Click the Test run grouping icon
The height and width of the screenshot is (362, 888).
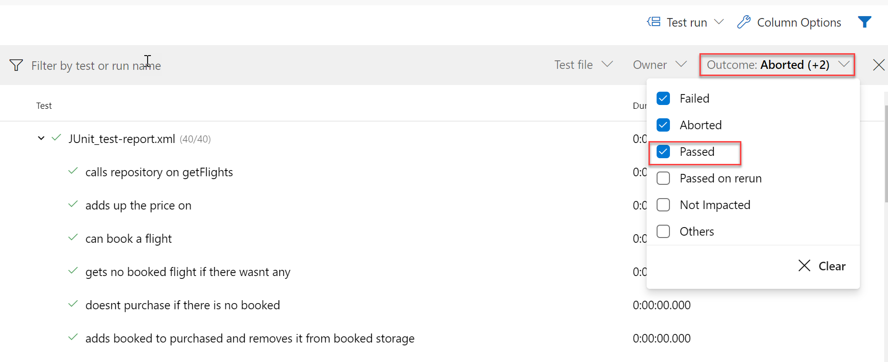tap(654, 22)
